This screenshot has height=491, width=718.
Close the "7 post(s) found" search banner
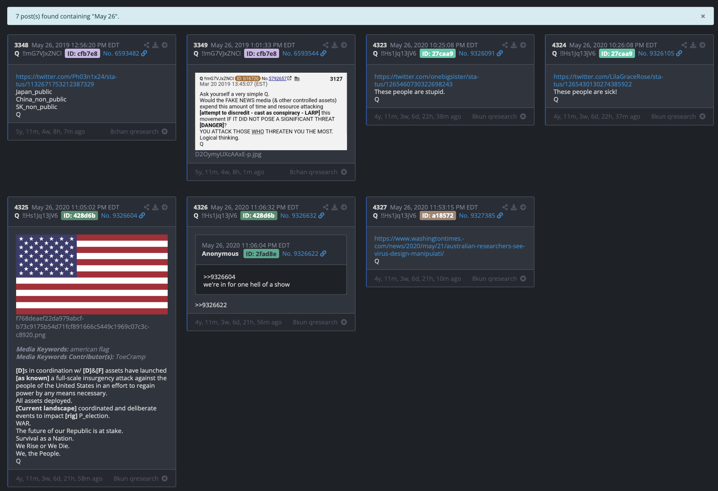coord(703,16)
